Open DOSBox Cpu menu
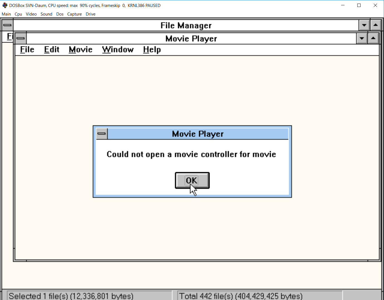Viewport: 384px width, 300px height. [18, 14]
